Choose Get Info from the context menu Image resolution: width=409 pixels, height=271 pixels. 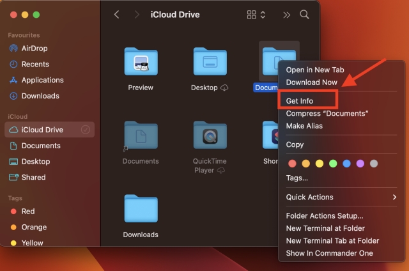point(341,101)
